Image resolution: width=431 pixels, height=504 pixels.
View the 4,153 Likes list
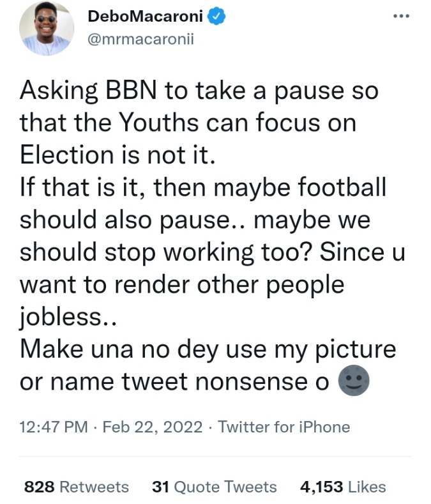pos(343,487)
